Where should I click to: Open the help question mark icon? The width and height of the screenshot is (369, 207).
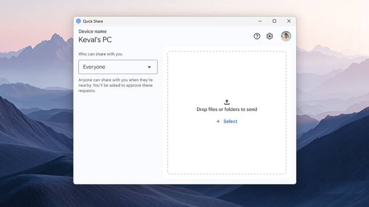(x=257, y=36)
